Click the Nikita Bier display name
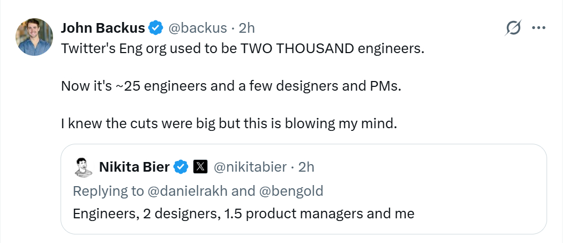Viewport: 568px width, 243px height. pos(134,167)
